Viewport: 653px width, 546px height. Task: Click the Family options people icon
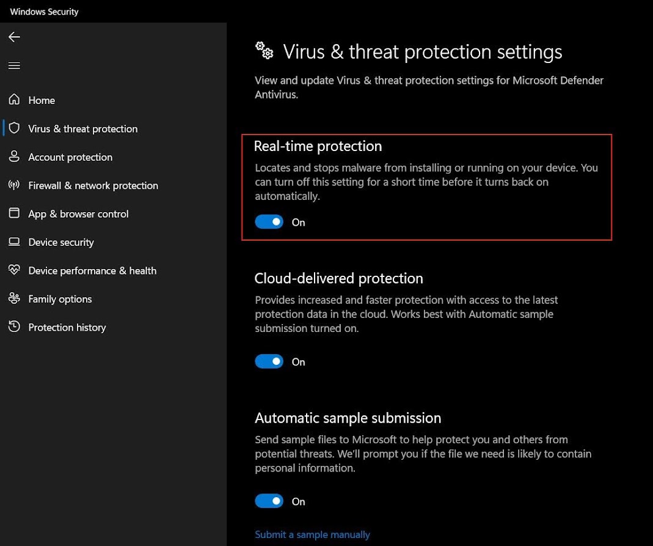(x=15, y=298)
